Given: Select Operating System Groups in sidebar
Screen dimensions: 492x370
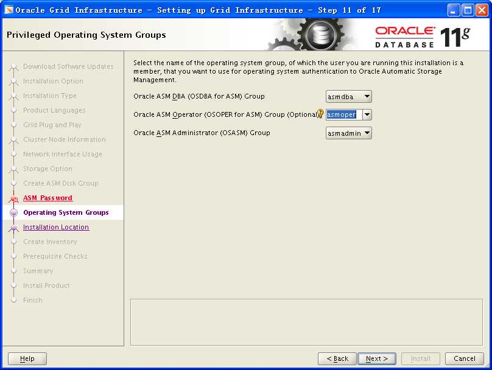Looking at the screenshot, I should 66,212.
